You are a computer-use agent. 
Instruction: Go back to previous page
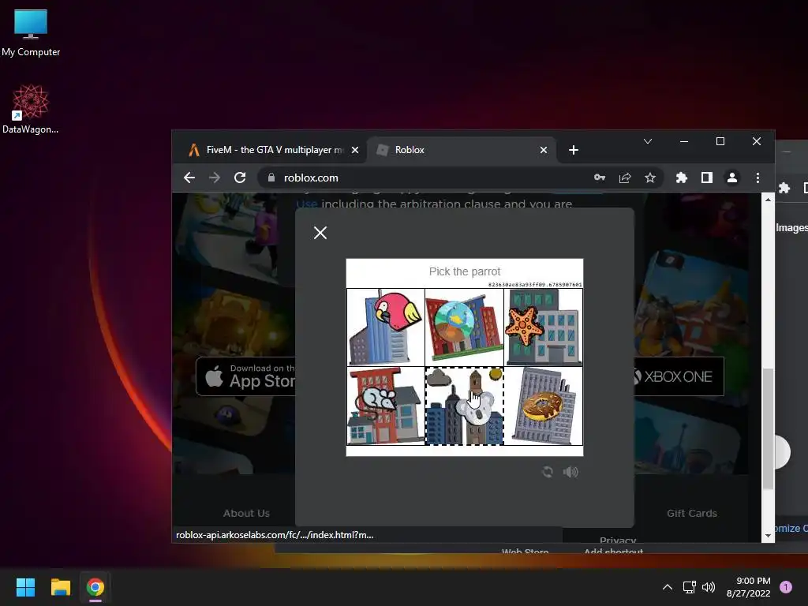pyautogui.click(x=189, y=178)
